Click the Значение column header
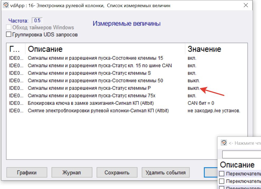 (216, 49)
